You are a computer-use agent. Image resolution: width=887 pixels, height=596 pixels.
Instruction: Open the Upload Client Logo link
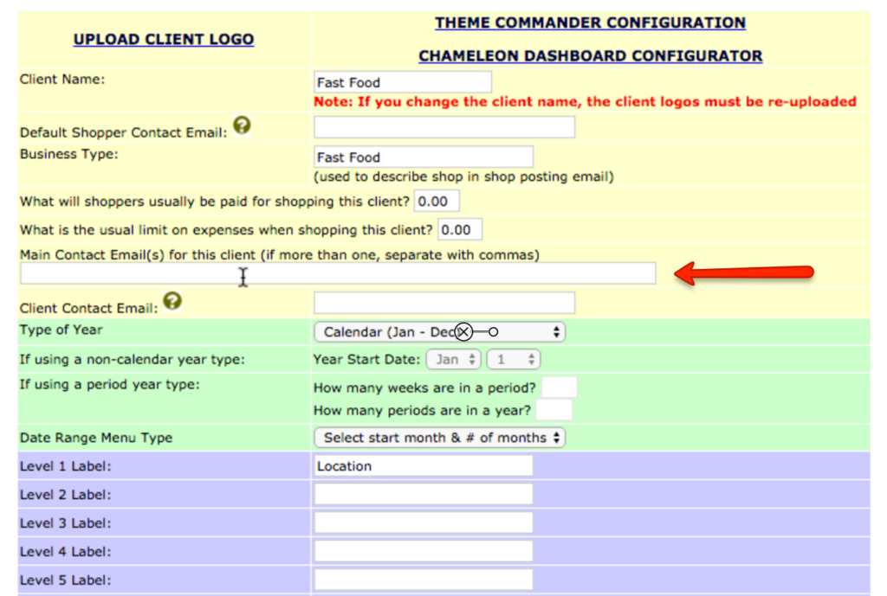coord(164,40)
